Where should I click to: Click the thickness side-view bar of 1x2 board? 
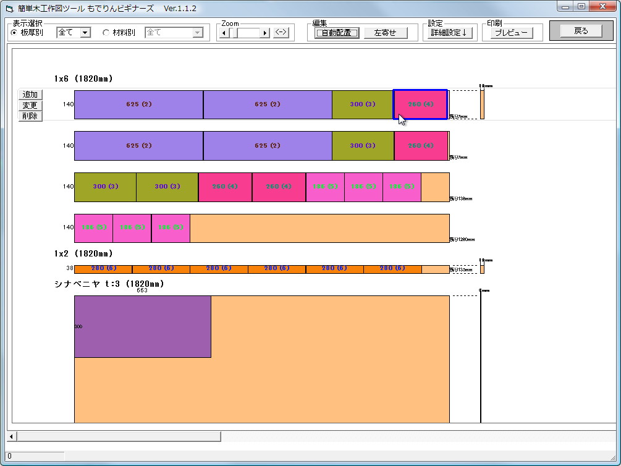point(482,269)
